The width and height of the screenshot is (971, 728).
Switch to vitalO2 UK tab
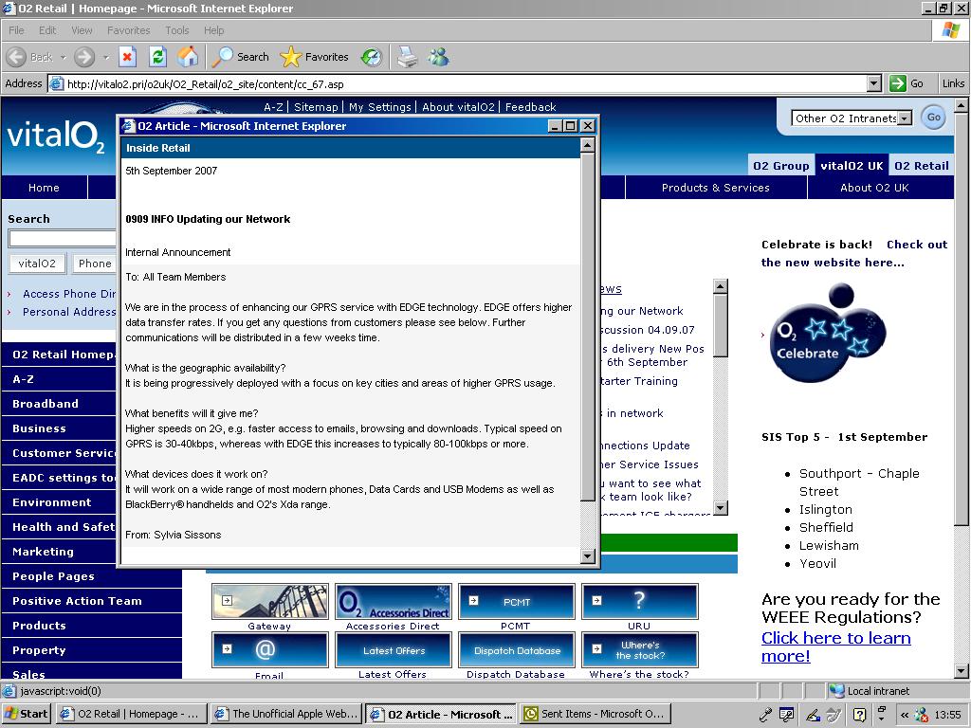click(852, 165)
